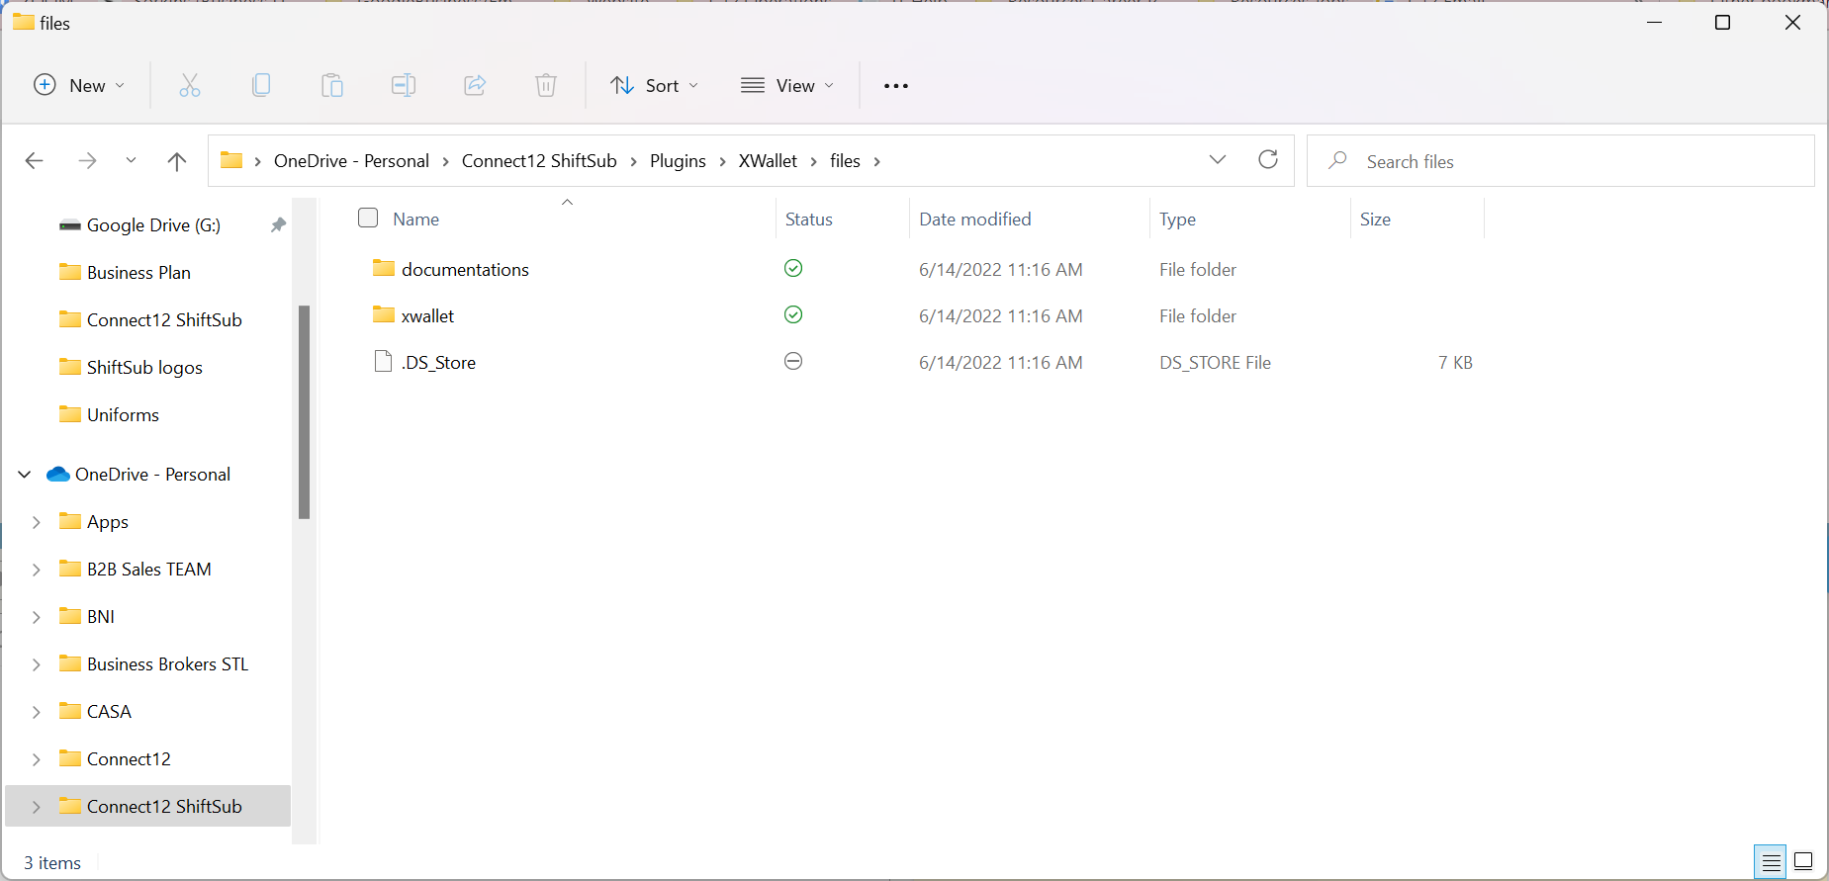Click the Share icon in toolbar
This screenshot has height=881, width=1829.
(x=475, y=86)
